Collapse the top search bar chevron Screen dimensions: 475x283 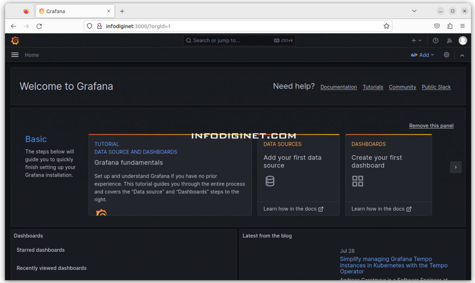tap(462, 55)
